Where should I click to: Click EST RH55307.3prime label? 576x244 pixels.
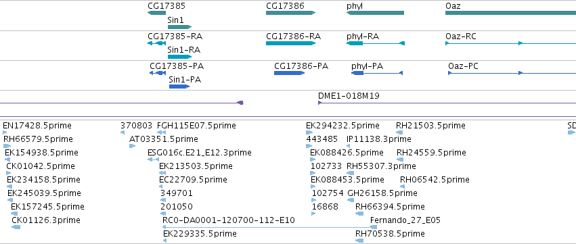tap(381, 166)
